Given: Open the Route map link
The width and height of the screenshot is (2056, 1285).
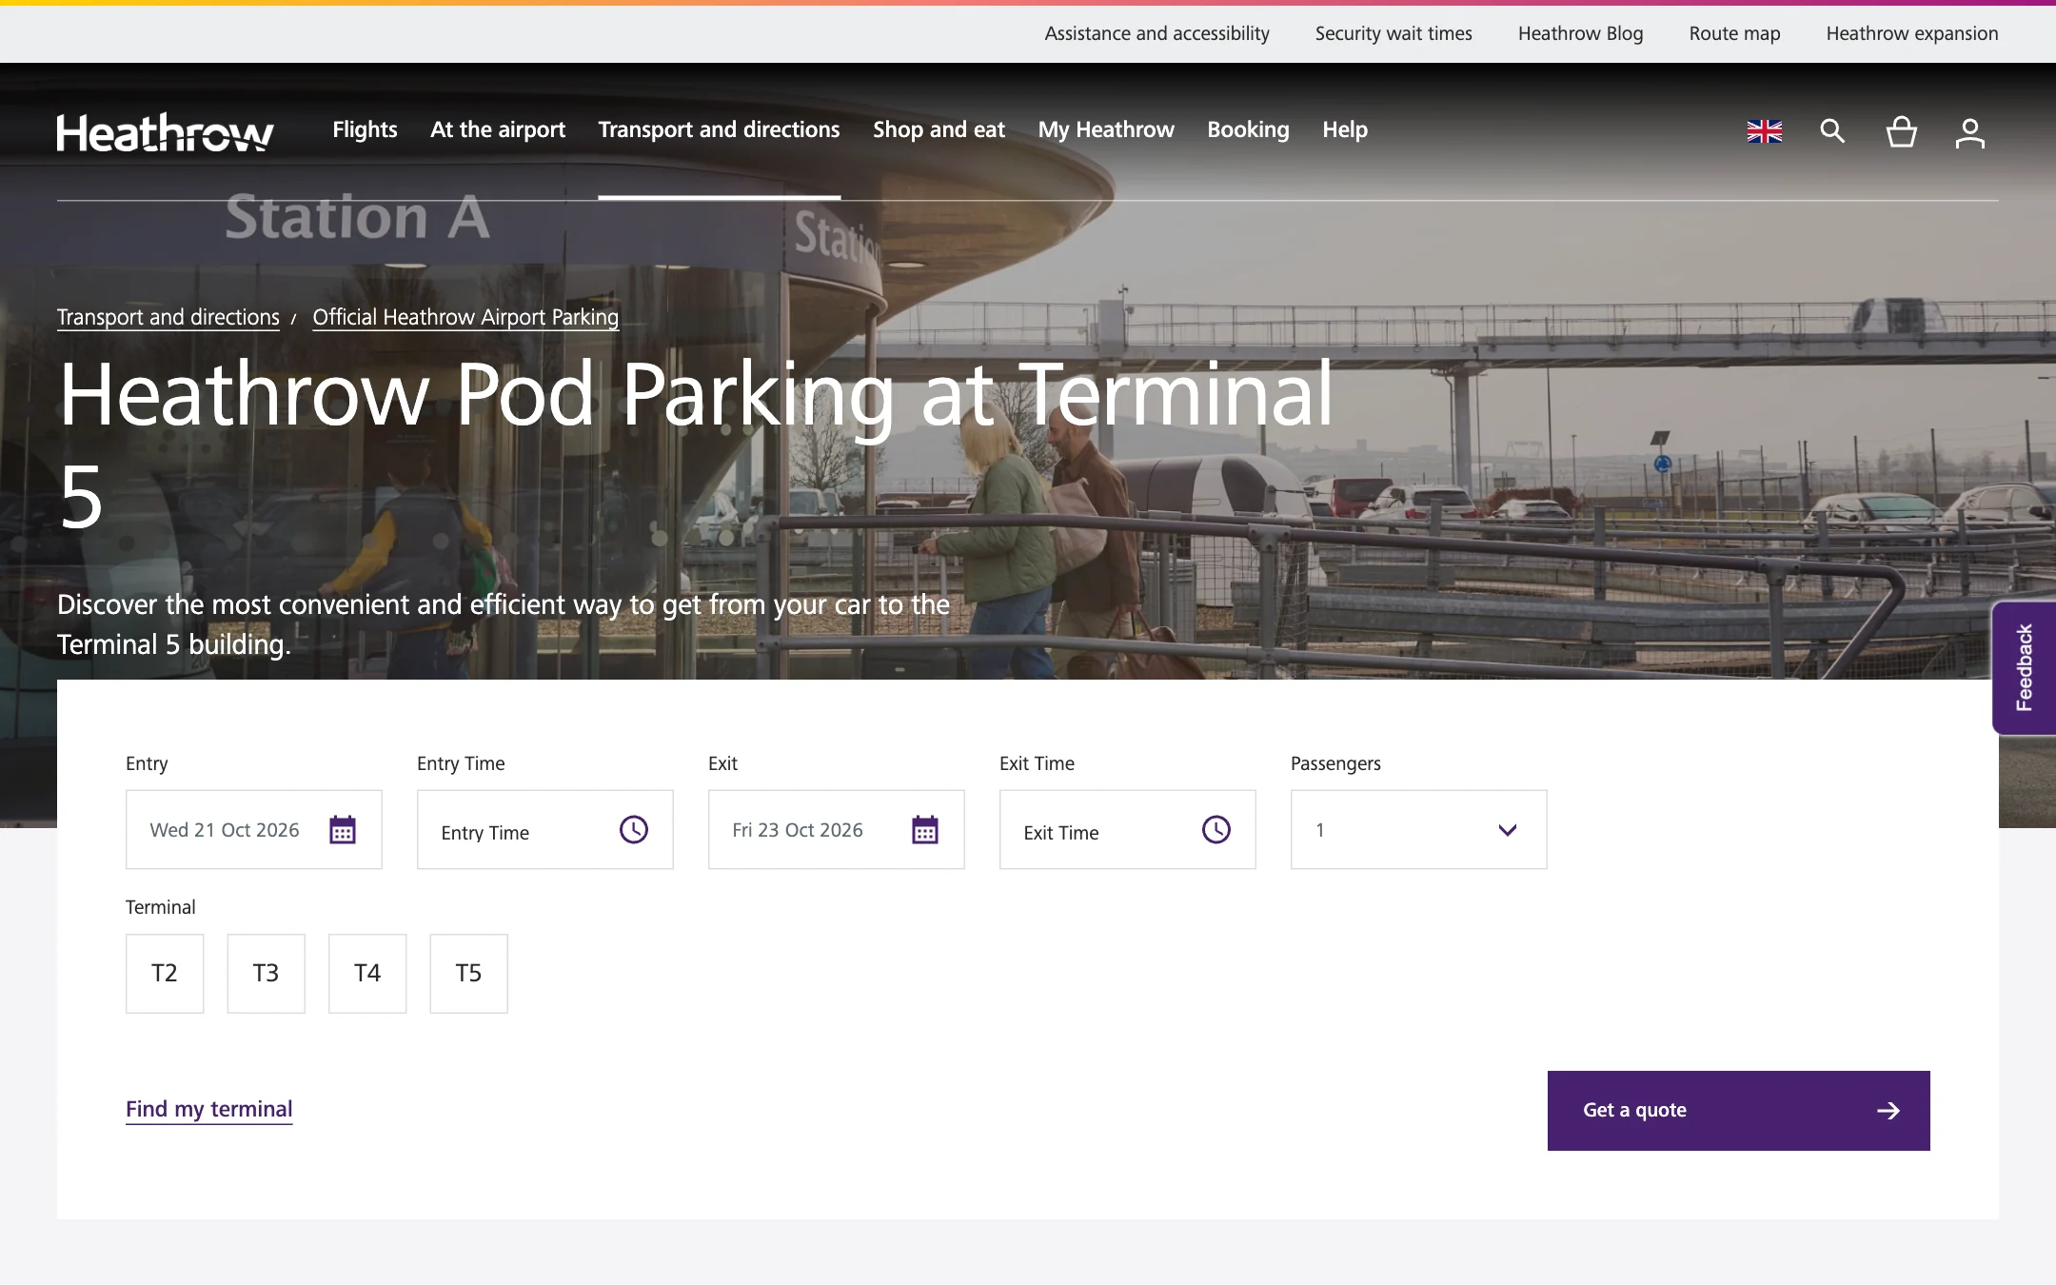Looking at the screenshot, I should click(x=1734, y=33).
